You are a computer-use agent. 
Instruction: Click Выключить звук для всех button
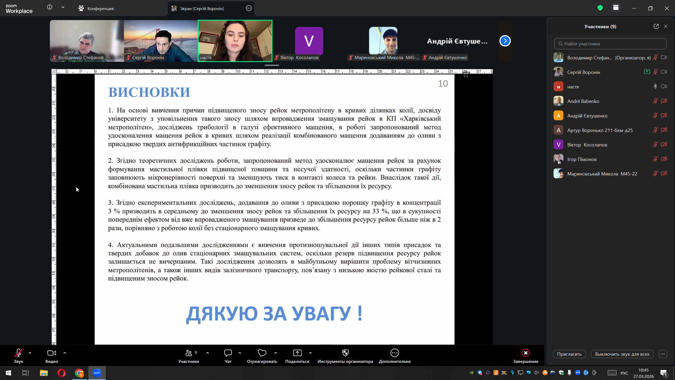[622, 354]
